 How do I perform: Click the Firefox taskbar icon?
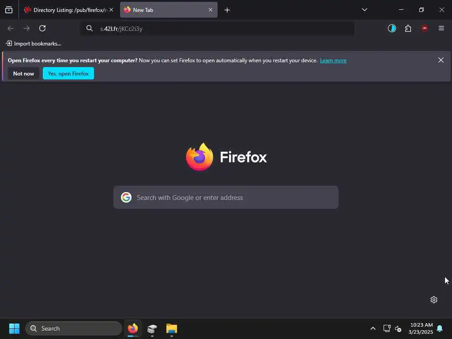pyautogui.click(x=133, y=328)
